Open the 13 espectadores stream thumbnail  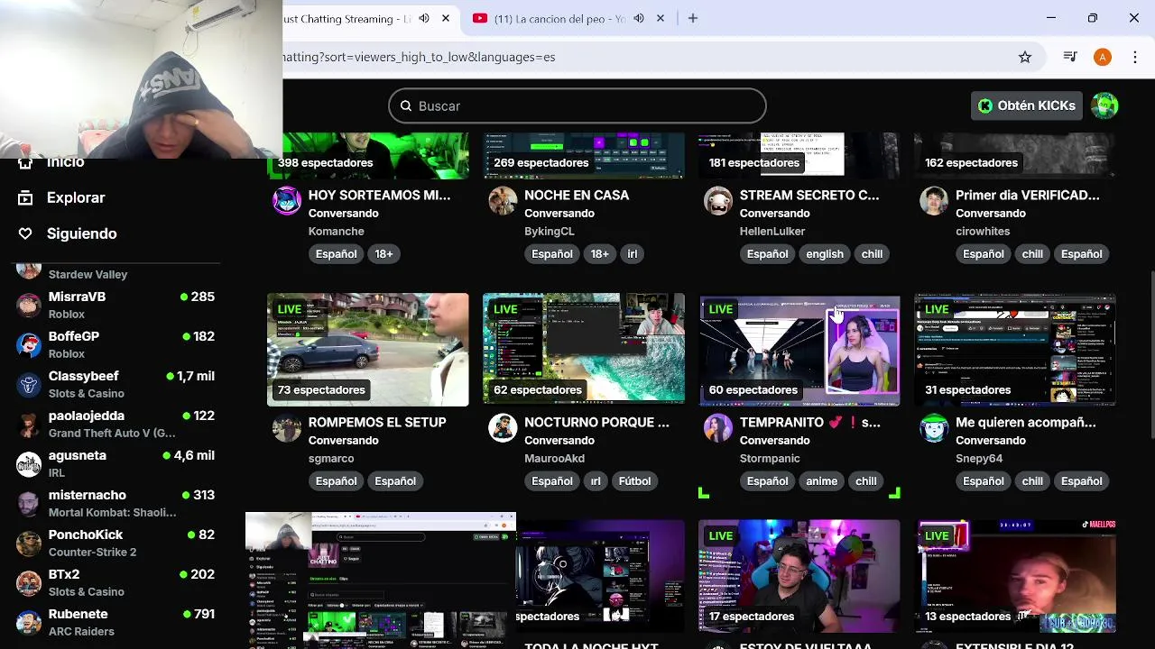1015,576
